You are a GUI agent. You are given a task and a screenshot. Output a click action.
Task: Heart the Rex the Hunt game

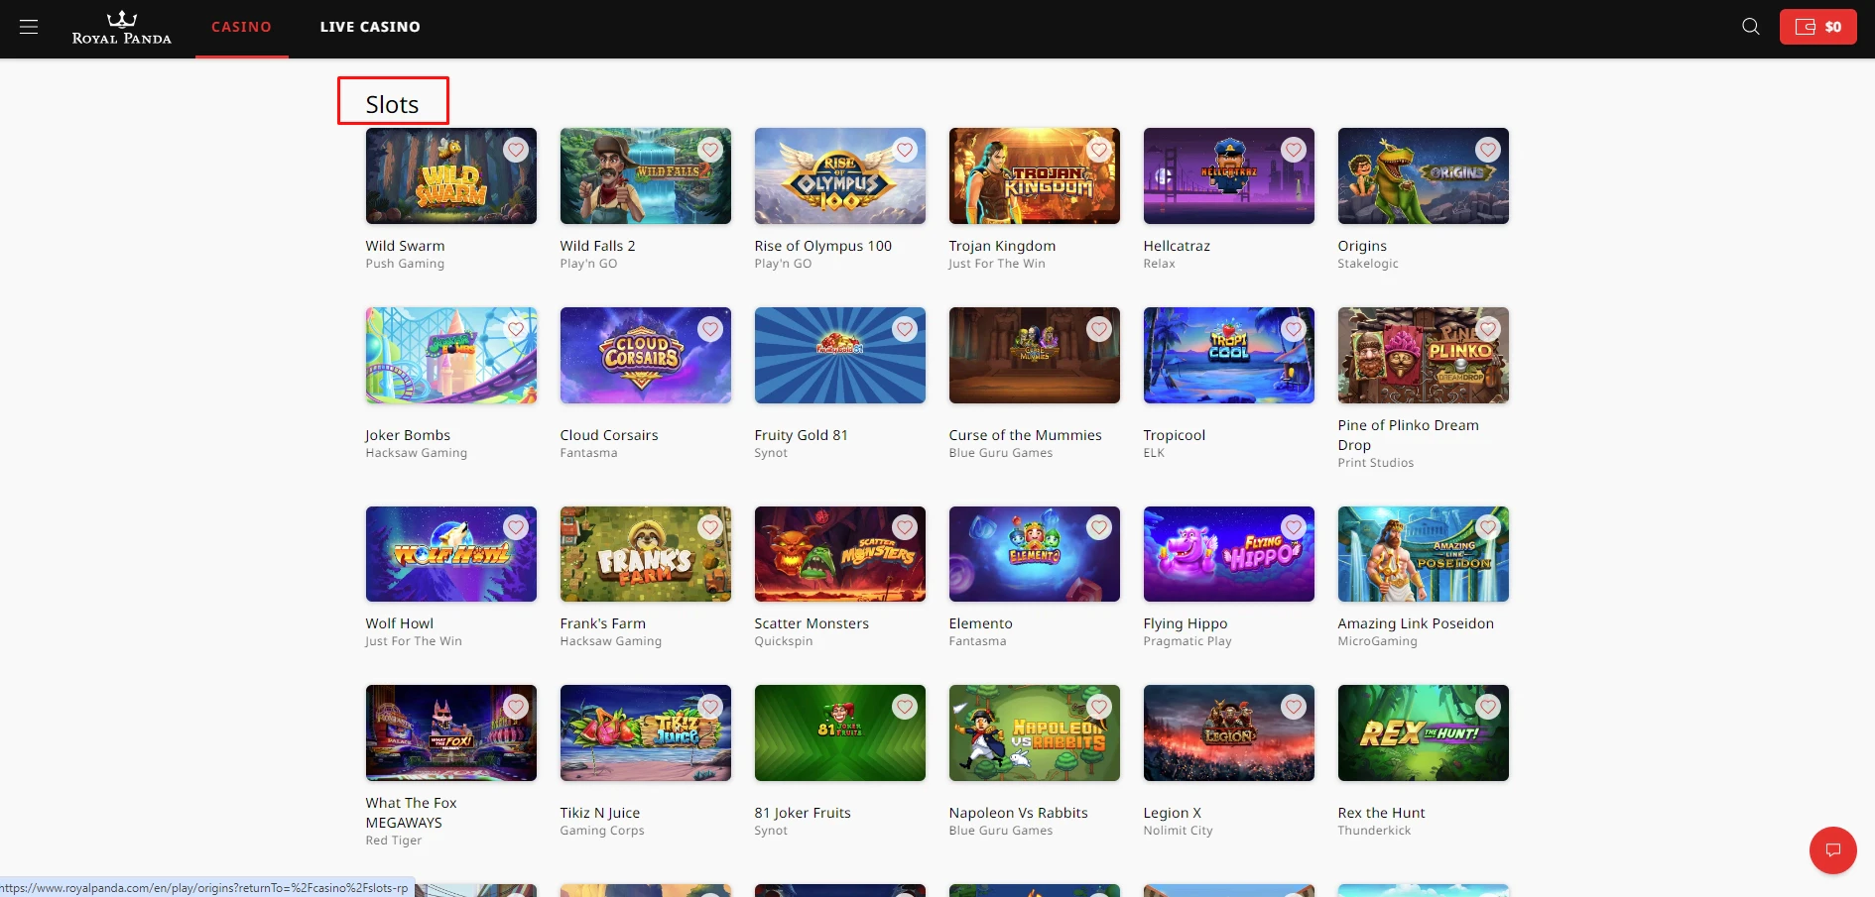pyautogui.click(x=1488, y=707)
